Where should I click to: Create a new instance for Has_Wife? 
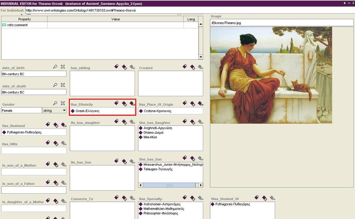(x=48, y=143)
